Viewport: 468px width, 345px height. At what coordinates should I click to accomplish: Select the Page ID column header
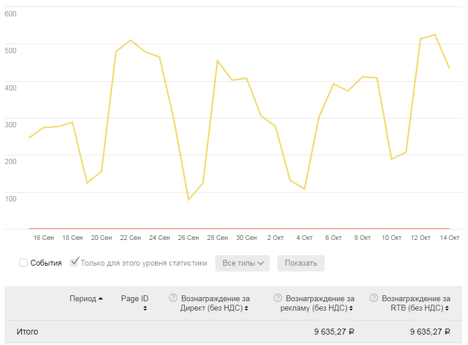point(135,298)
